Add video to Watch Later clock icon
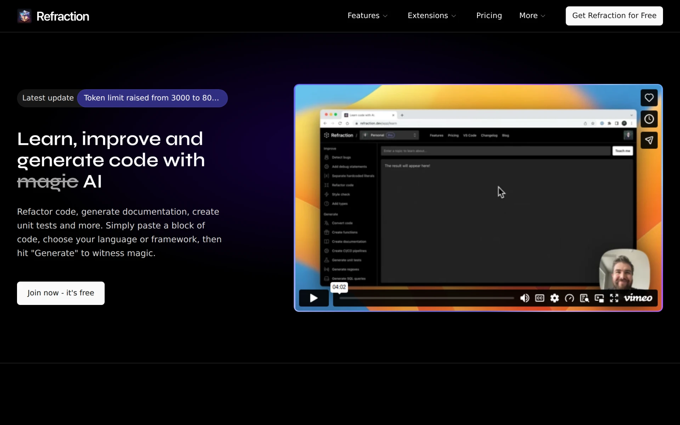Viewport: 680px width, 425px height. pos(649,119)
